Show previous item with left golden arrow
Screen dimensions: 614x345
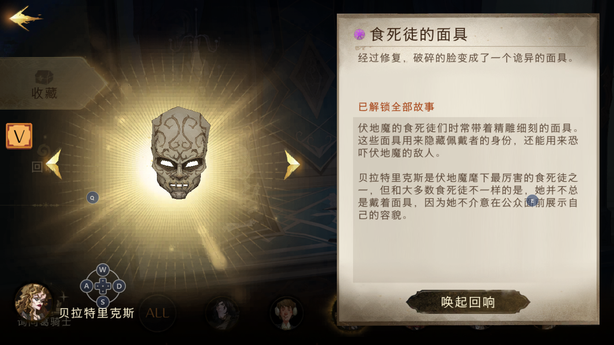point(54,164)
